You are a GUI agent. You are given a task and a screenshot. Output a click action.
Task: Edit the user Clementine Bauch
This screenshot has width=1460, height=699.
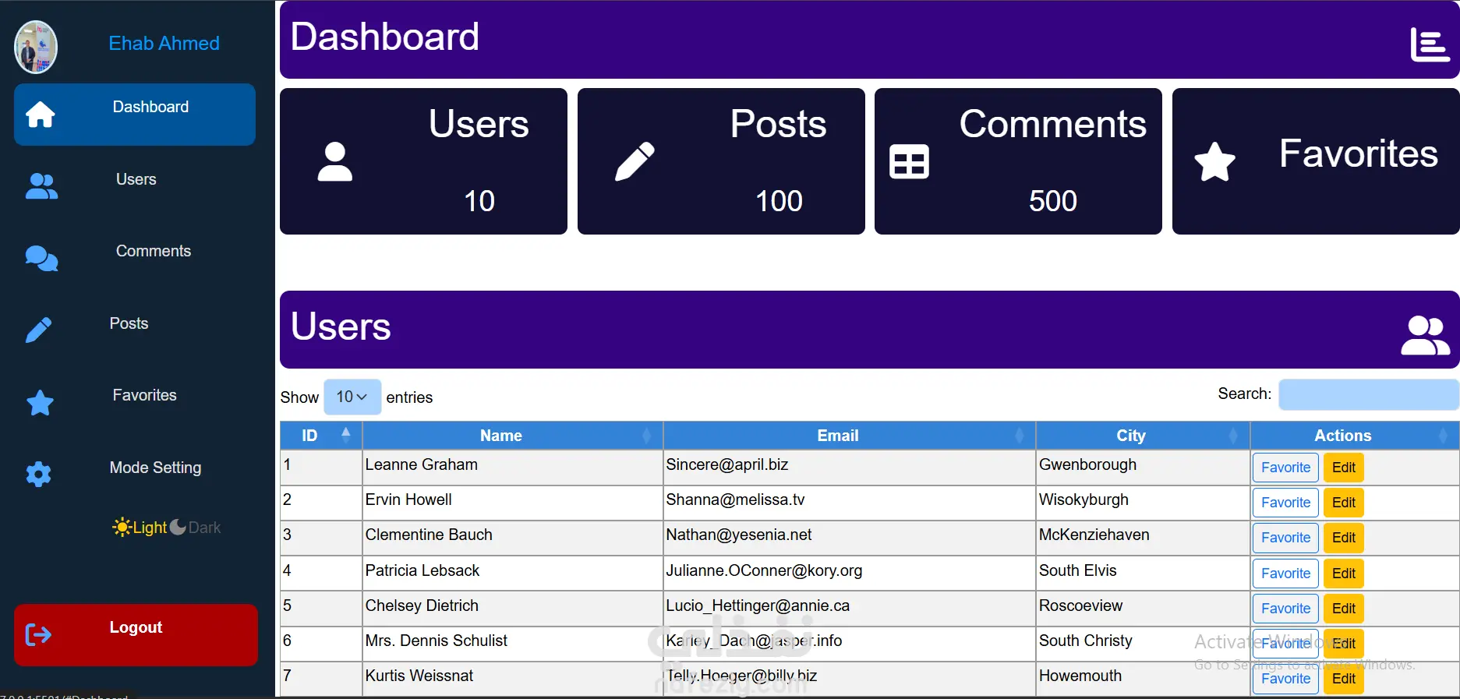click(1343, 538)
